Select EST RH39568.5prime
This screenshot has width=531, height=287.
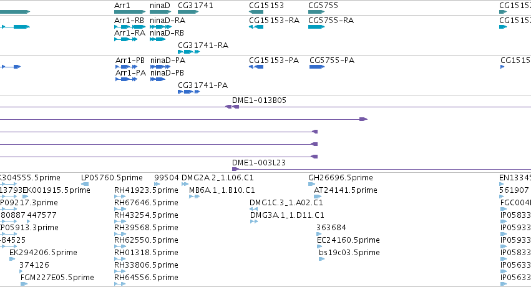pos(146,228)
